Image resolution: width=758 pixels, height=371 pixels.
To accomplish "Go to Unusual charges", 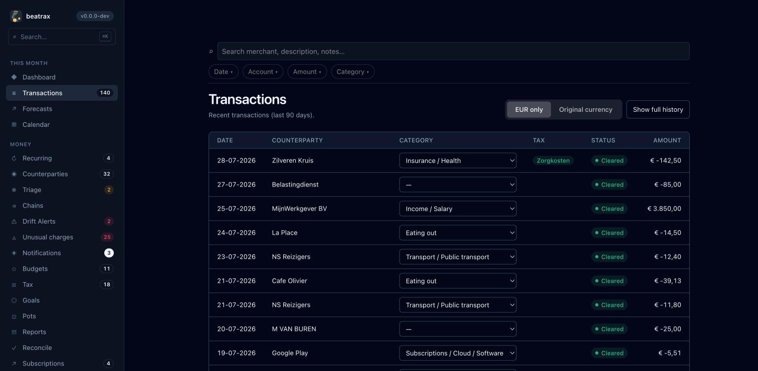I will [62, 237].
